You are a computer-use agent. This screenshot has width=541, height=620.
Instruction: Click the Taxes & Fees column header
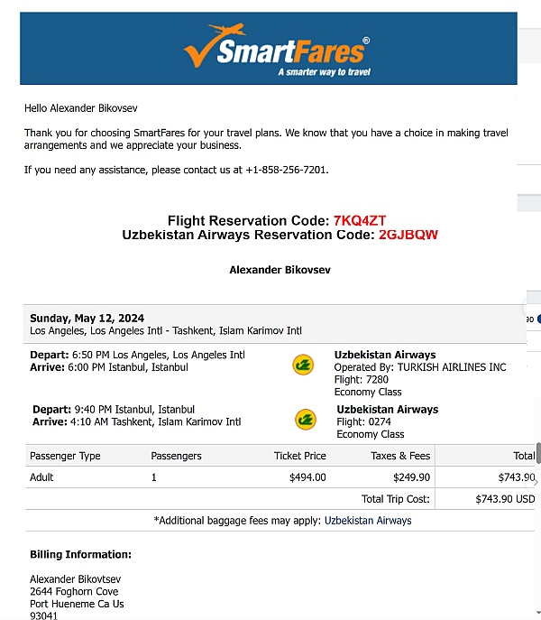click(x=400, y=456)
